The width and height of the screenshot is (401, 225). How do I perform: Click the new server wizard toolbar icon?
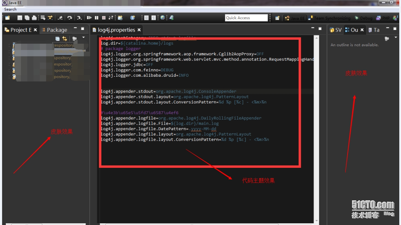[120, 18]
